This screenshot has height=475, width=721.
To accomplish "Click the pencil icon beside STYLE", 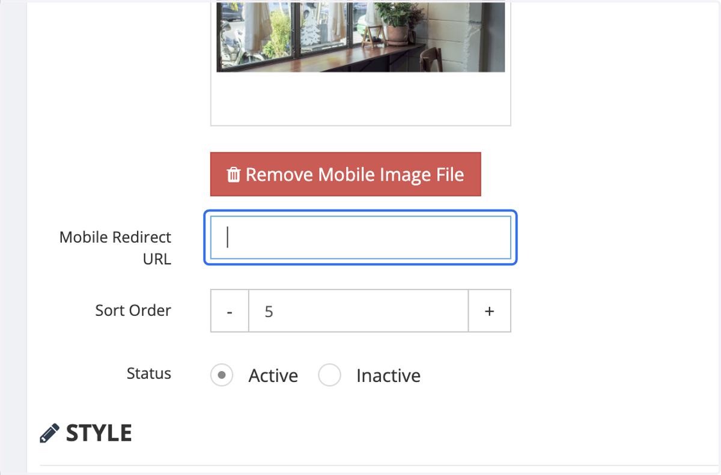I will (50, 433).
